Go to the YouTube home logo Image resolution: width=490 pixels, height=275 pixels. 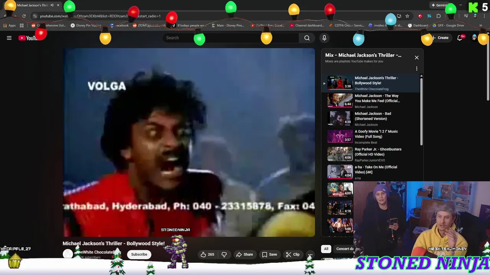coord(29,38)
